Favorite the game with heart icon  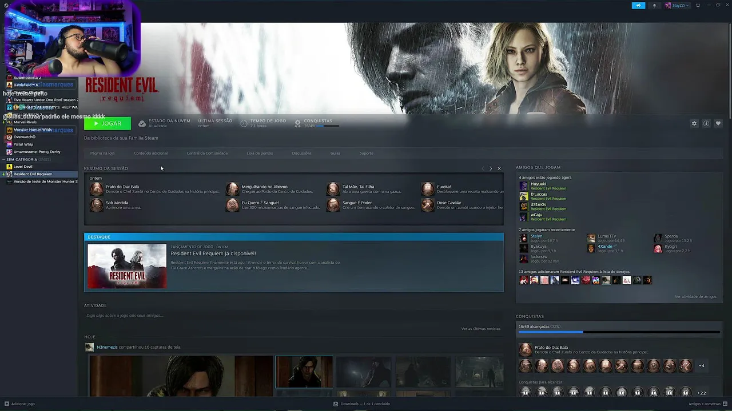pos(718,123)
